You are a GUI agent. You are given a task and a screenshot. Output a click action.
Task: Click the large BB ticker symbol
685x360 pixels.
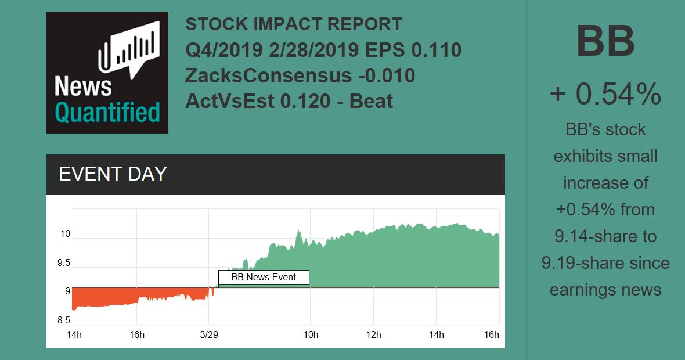(x=605, y=42)
